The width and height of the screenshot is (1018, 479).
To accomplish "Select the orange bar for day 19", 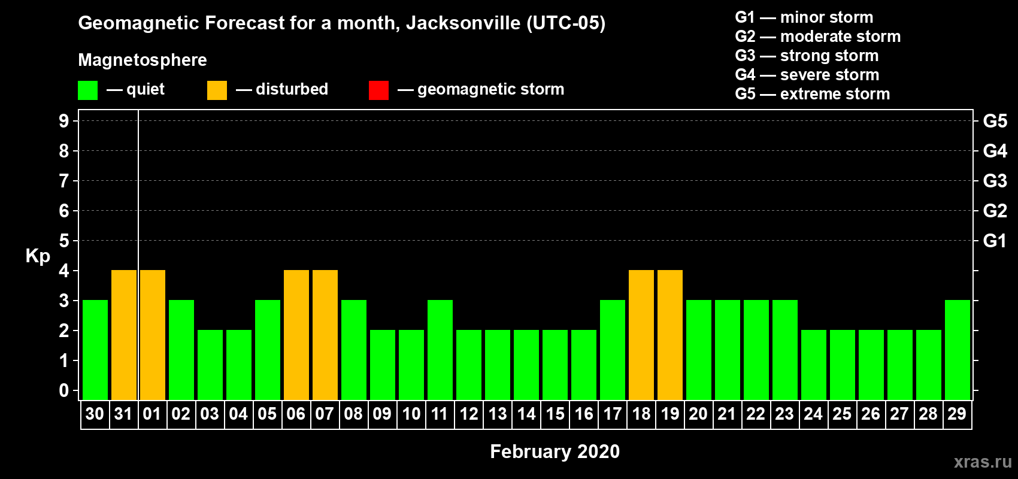I will pyautogui.click(x=670, y=335).
